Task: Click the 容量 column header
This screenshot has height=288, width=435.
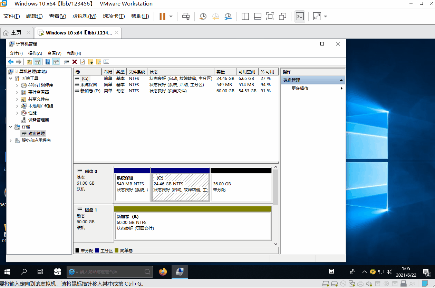Action: [225, 72]
